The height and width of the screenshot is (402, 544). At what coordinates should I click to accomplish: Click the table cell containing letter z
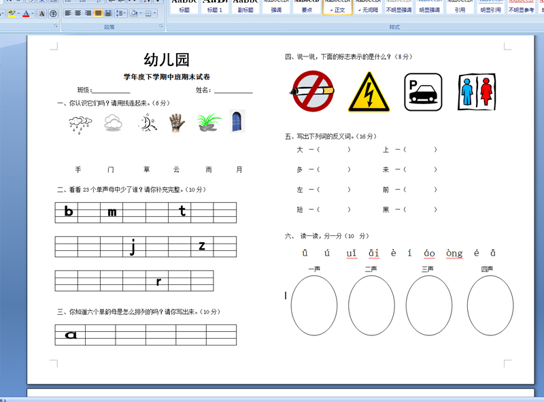pyautogui.click(x=202, y=246)
